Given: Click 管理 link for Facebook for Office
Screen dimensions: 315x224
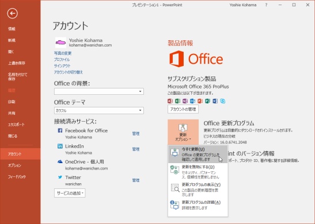Looking at the screenshot, I should (136, 133).
